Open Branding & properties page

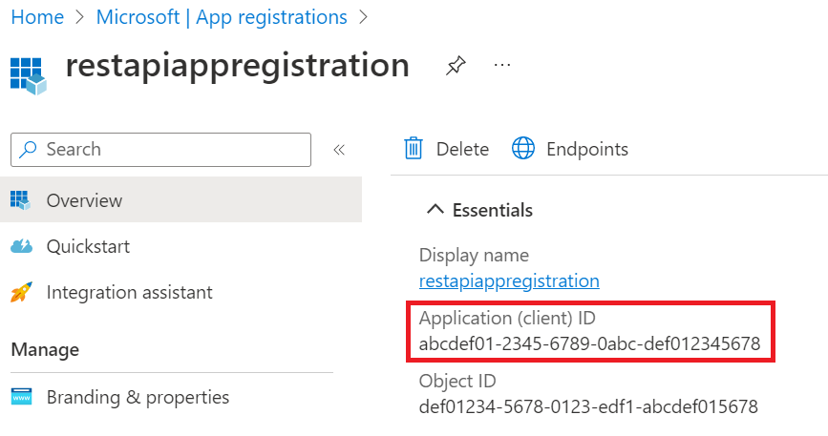coord(138,397)
